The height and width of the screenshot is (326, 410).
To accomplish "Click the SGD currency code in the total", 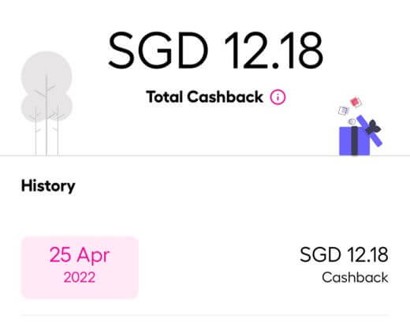I will pos(158,50).
